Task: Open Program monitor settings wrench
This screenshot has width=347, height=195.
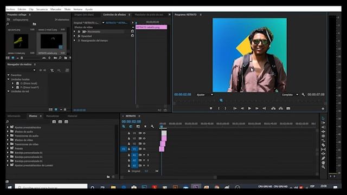Action: [303, 94]
